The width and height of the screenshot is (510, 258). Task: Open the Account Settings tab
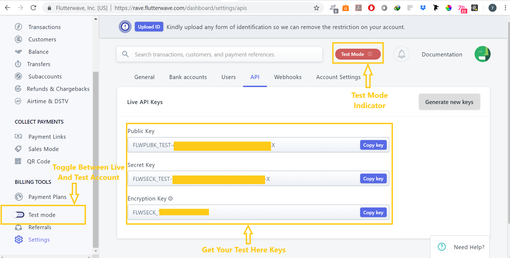[x=338, y=77]
